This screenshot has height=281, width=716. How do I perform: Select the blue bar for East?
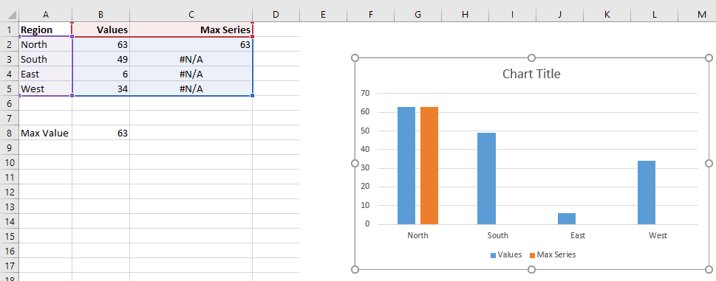567,218
